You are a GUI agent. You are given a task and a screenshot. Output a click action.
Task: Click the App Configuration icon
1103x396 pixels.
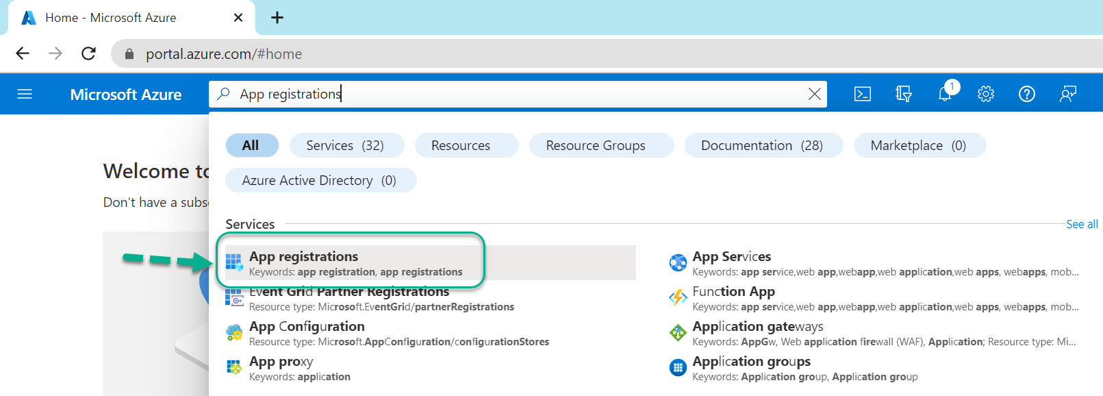coord(234,333)
